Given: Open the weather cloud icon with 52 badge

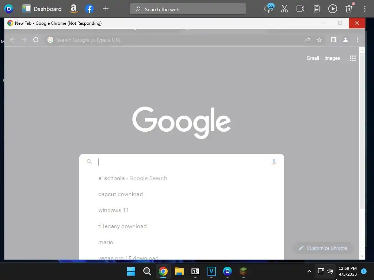Looking at the screenshot, I should pyautogui.click(x=269, y=9).
